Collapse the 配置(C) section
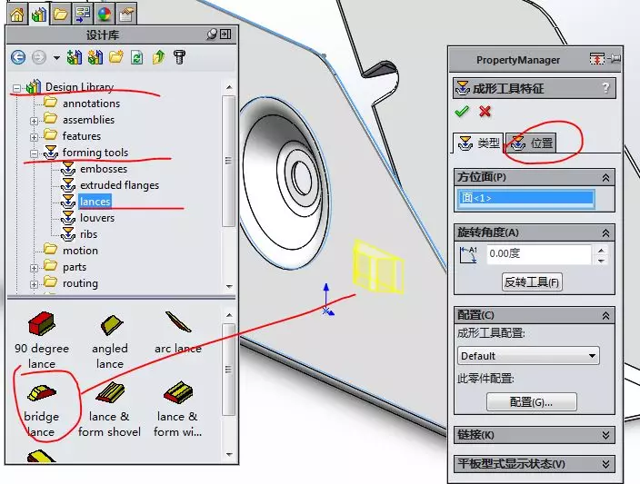The height and width of the screenshot is (484, 640). pos(605,315)
